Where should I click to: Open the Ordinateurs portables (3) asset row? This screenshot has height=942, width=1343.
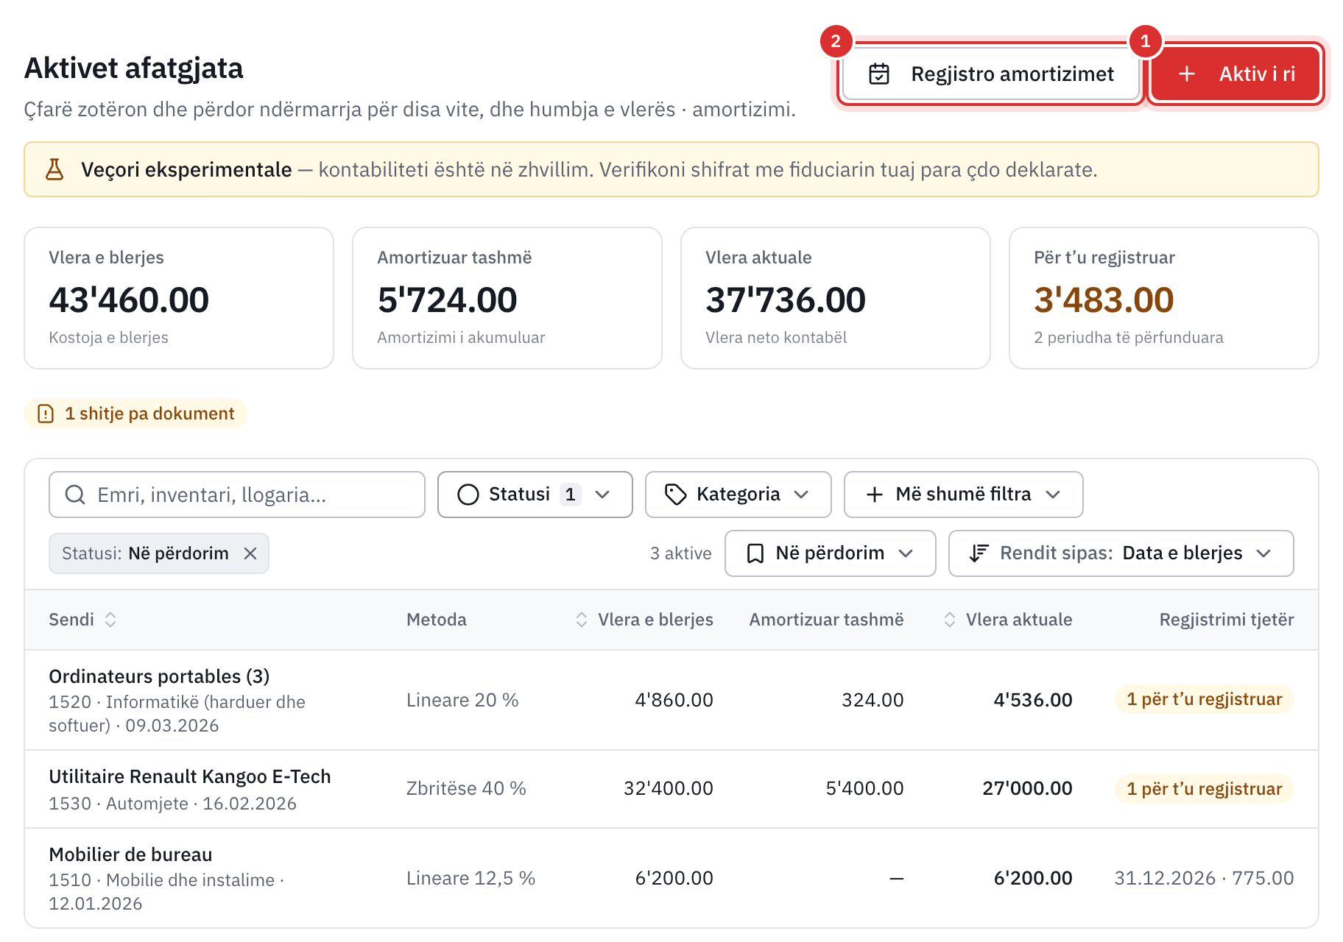tap(671, 700)
